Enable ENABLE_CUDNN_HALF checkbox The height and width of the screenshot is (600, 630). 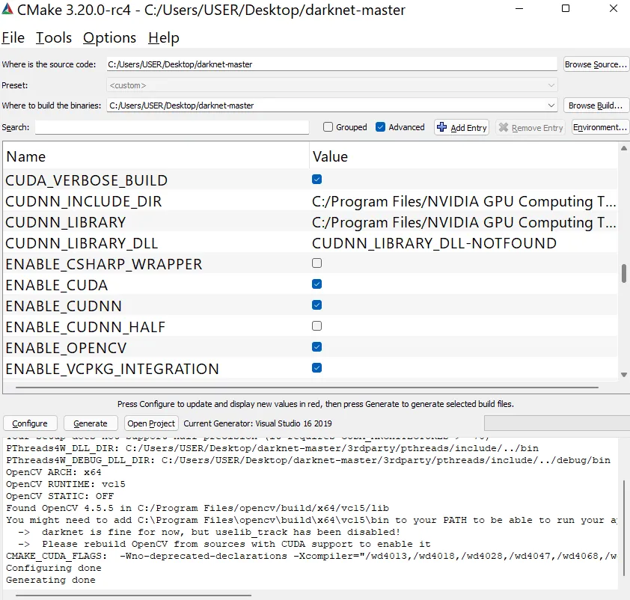point(316,325)
